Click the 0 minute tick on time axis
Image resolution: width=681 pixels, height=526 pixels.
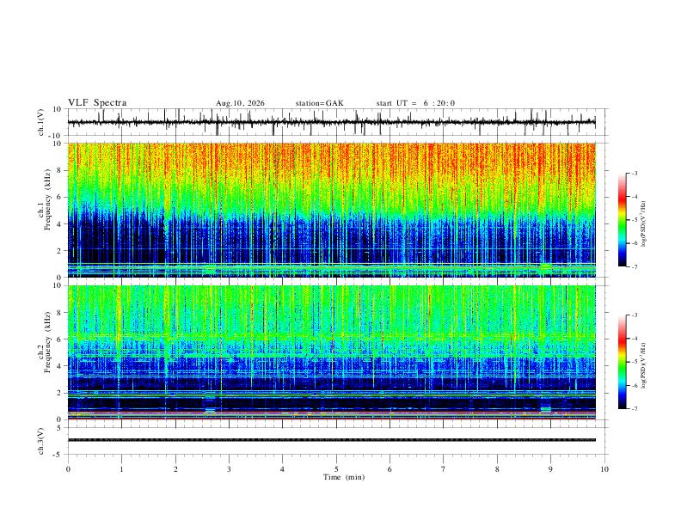[68, 469]
